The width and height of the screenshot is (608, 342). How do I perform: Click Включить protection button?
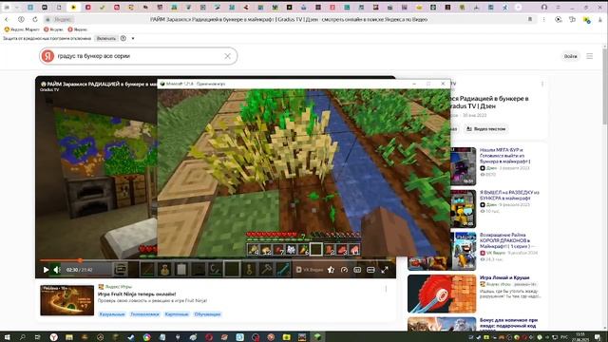tap(105, 38)
